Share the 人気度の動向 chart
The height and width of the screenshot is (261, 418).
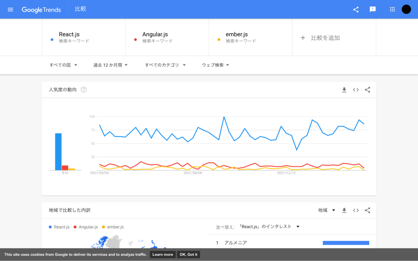pos(367,90)
